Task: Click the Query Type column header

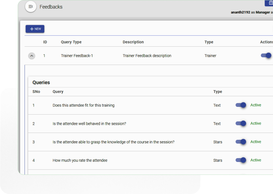Action: tap(71, 42)
